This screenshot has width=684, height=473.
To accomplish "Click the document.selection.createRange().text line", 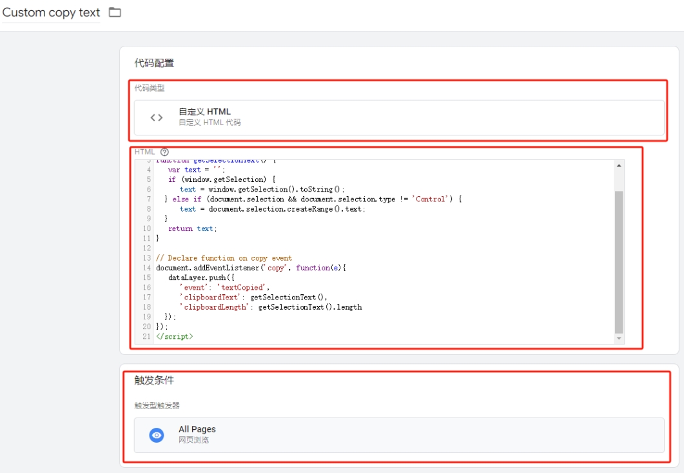I will coord(273,209).
